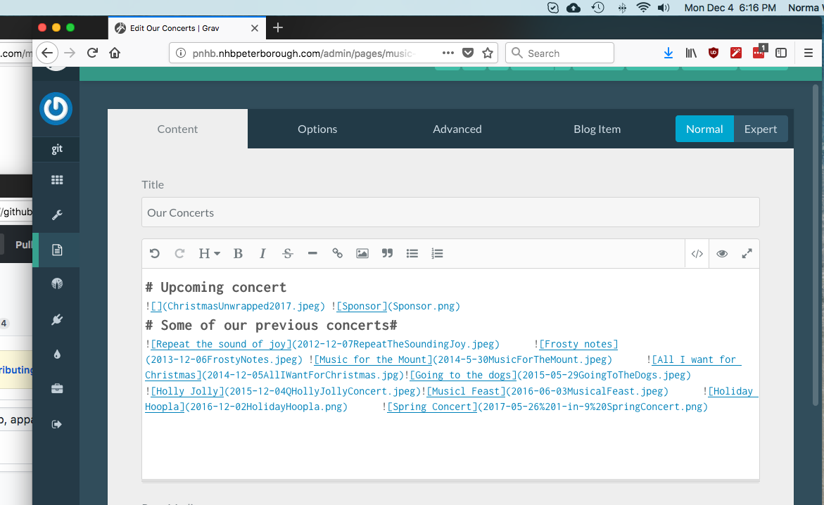Toggle Firefox sidebar view

click(781, 53)
